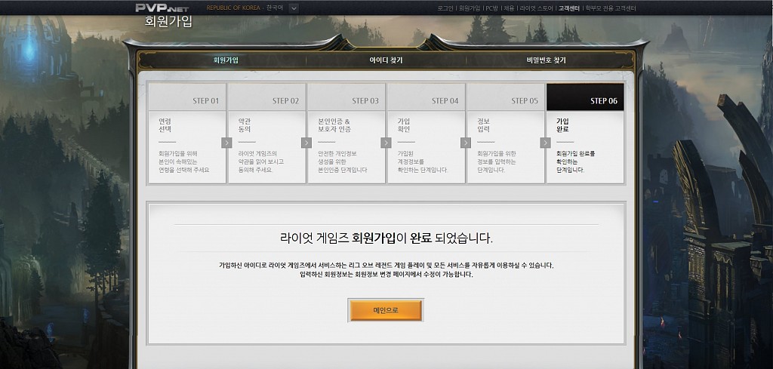Click the PVP.net logo
This screenshot has height=369, width=773.
(x=160, y=8)
